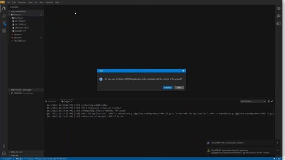Click the yellow logo in top-left corner
Screen dimensions: 285x160
[2, 2]
